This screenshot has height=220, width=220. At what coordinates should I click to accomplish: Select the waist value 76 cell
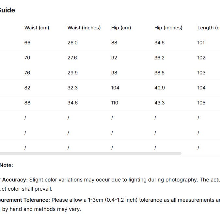(x=27, y=73)
